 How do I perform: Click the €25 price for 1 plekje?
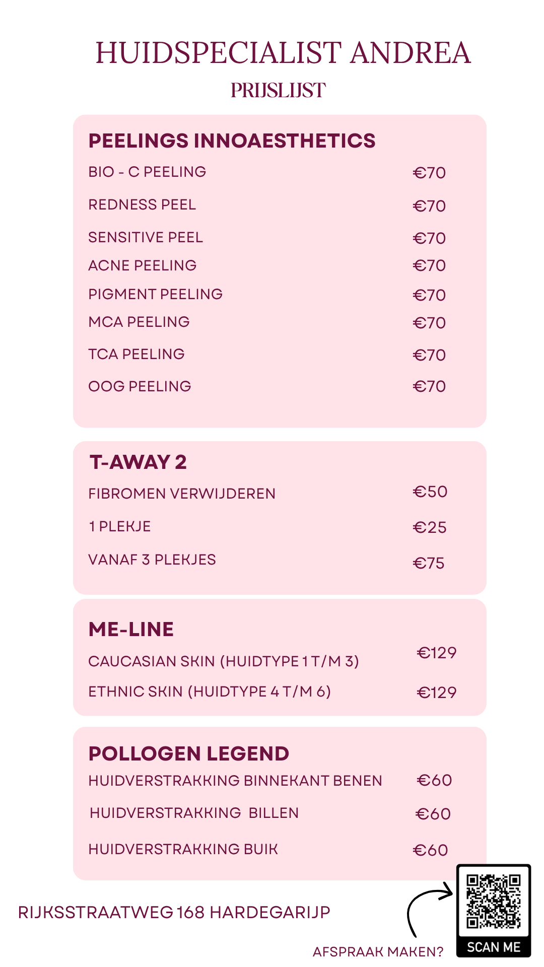coord(430,527)
